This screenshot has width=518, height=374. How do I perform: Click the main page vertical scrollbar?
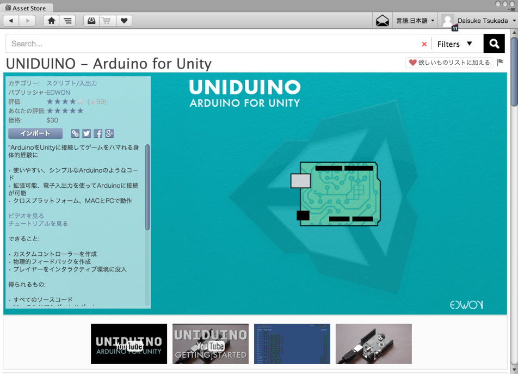514,71
